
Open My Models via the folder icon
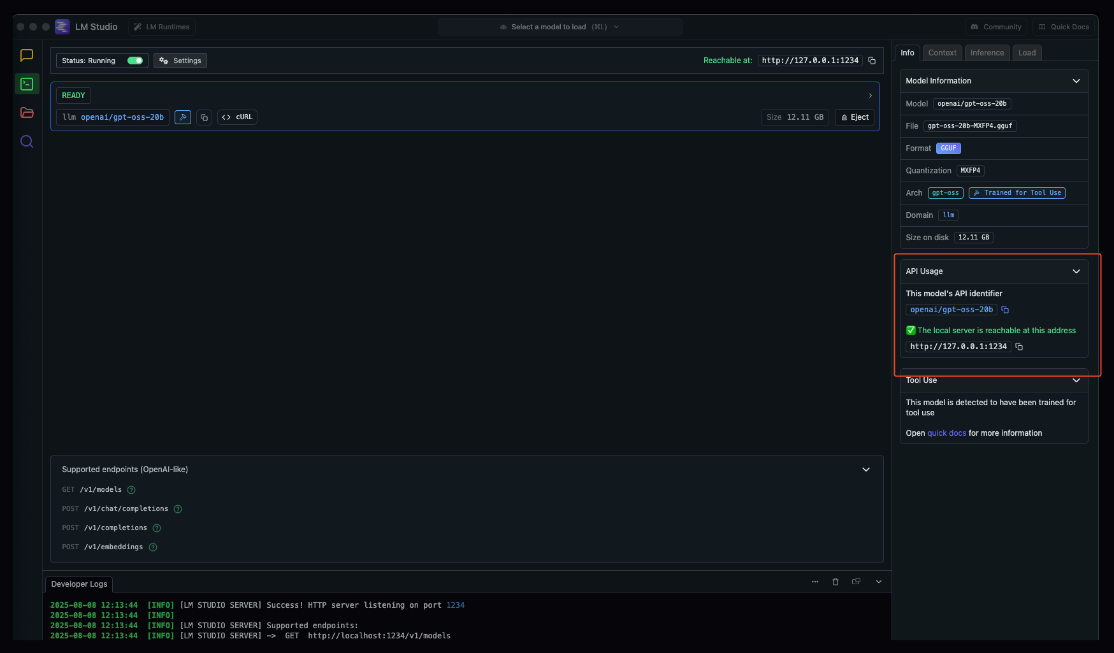[27, 112]
